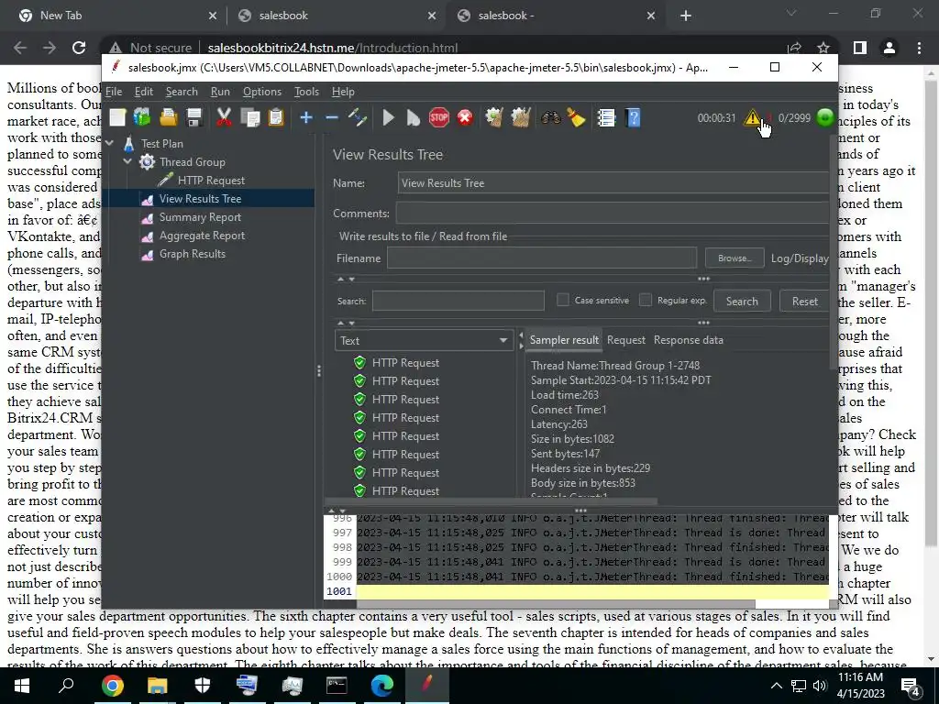This screenshot has height=704, width=939.
Task: Click the Windows Start button
Action: click(22, 686)
